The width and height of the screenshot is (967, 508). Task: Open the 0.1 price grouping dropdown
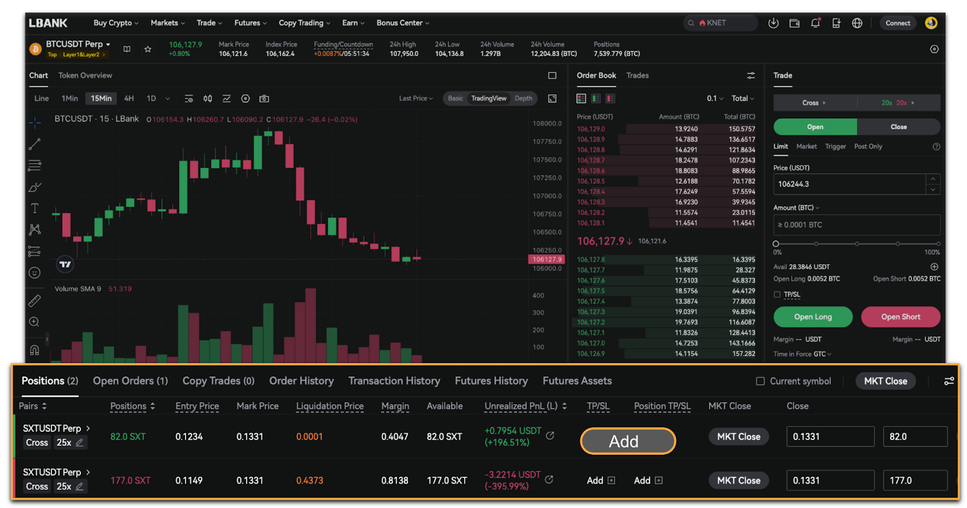coord(715,98)
